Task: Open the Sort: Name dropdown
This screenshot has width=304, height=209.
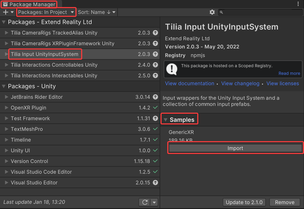Action: coord(97,12)
